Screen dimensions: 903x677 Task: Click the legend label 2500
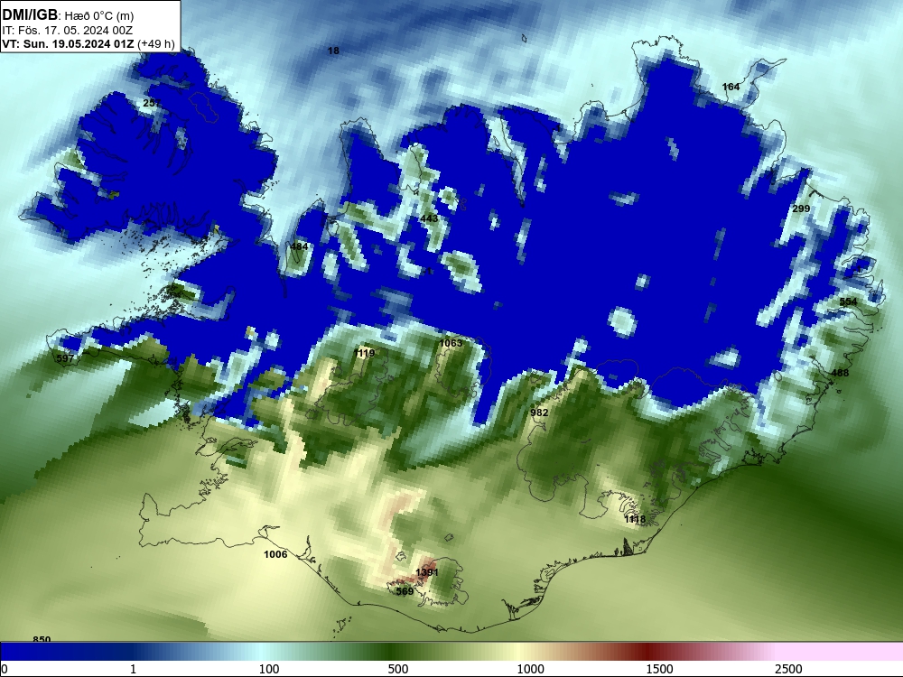pyautogui.click(x=788, y=669)
